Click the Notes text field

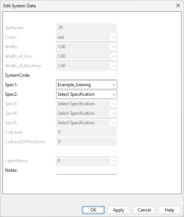pos(87,170)
